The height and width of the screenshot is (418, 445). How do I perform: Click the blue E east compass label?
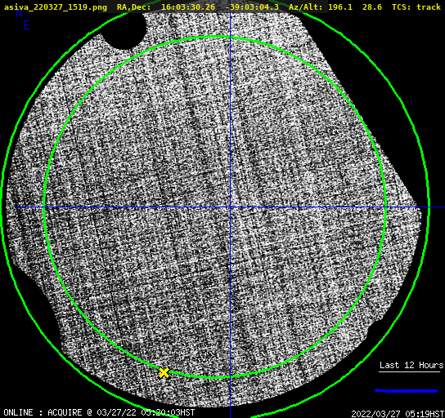pyautogui.click(x=27, y=25)
